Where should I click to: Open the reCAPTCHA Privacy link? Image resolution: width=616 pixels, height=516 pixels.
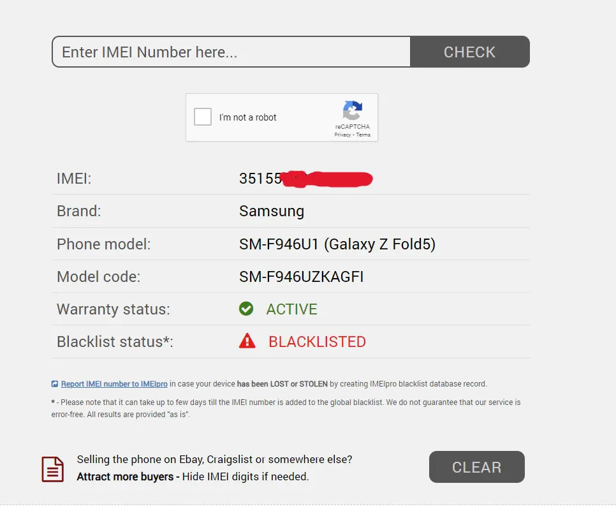coord(344,134)
